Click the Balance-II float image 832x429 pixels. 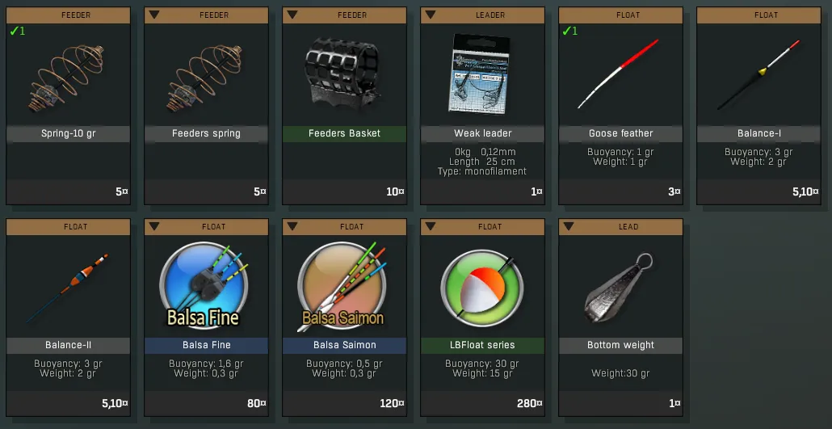(x=67, y=288)
